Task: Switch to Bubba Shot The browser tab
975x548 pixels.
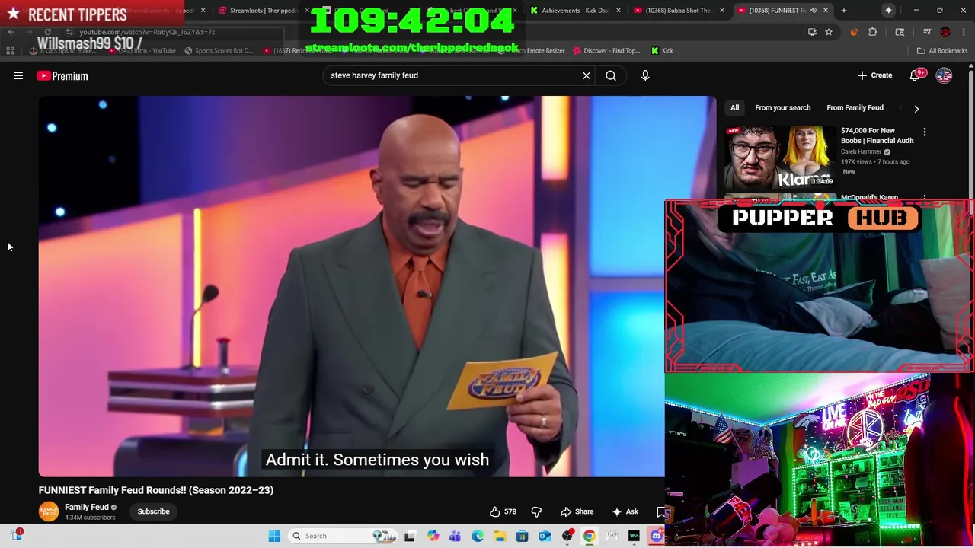Action: point(678,11)
